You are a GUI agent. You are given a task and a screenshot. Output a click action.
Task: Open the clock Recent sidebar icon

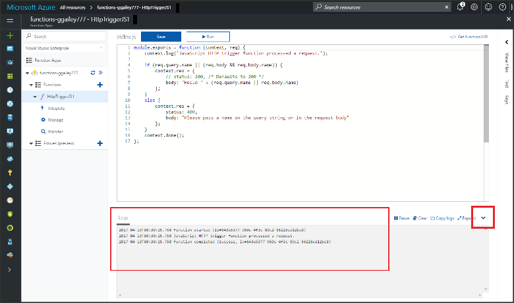pos(10,90)
